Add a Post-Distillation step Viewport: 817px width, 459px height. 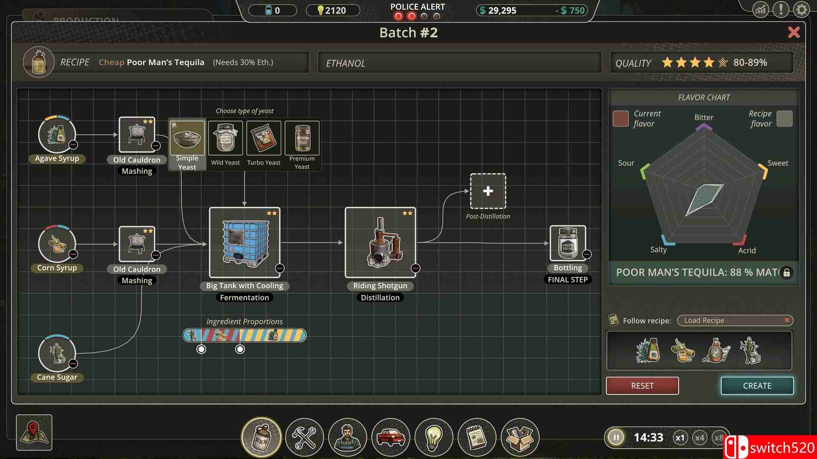[x=488, y=191]
